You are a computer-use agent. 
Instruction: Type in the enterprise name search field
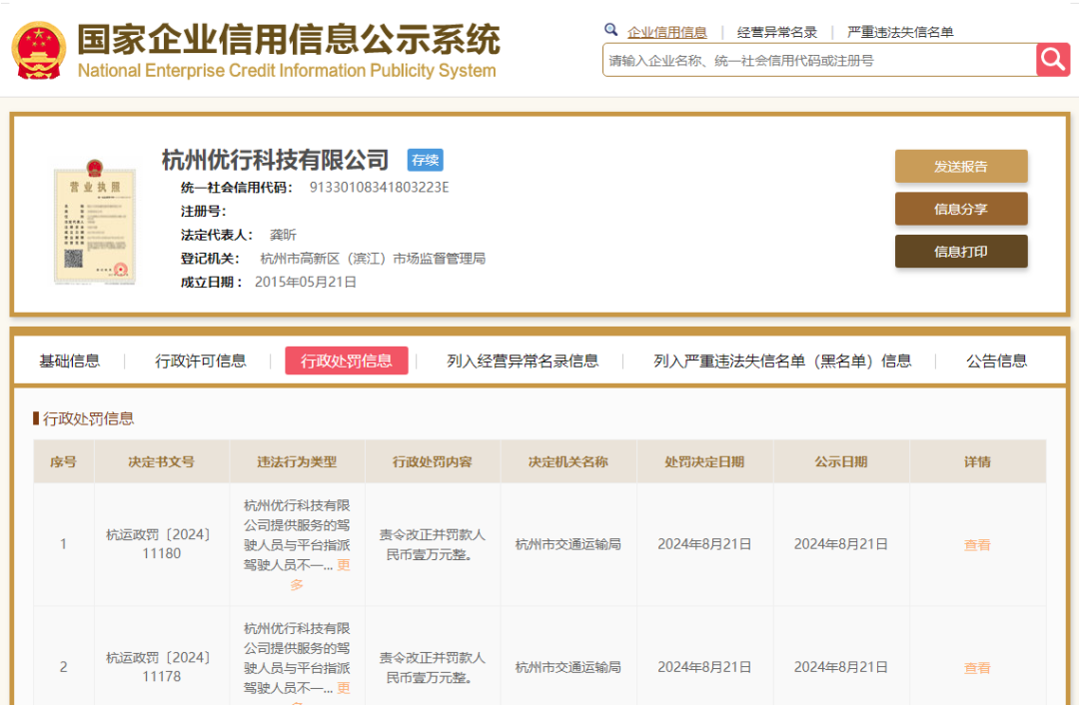(819, 61)
